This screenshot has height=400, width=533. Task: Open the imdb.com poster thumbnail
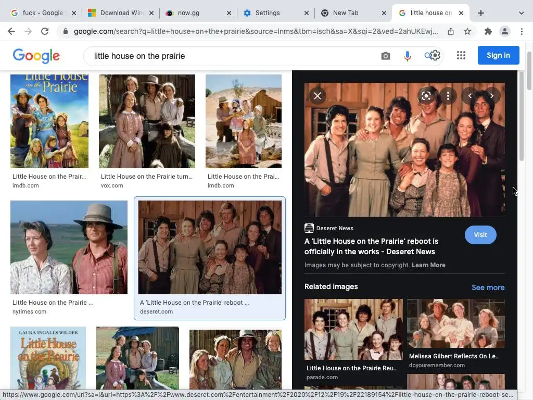click(49, 121)
